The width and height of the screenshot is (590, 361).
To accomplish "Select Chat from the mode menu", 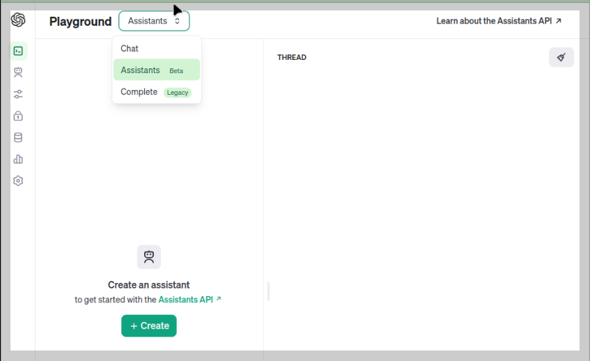I will pos(157,49).
